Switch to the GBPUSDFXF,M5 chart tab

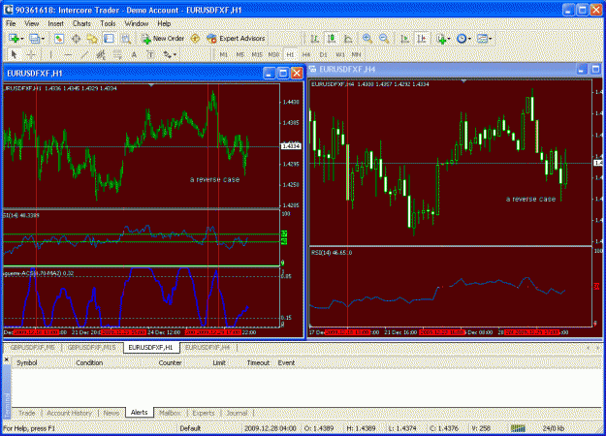[32, 348]
